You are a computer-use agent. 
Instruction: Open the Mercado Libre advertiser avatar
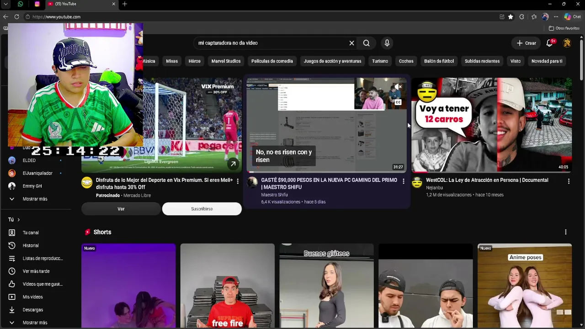coord(87,183)
